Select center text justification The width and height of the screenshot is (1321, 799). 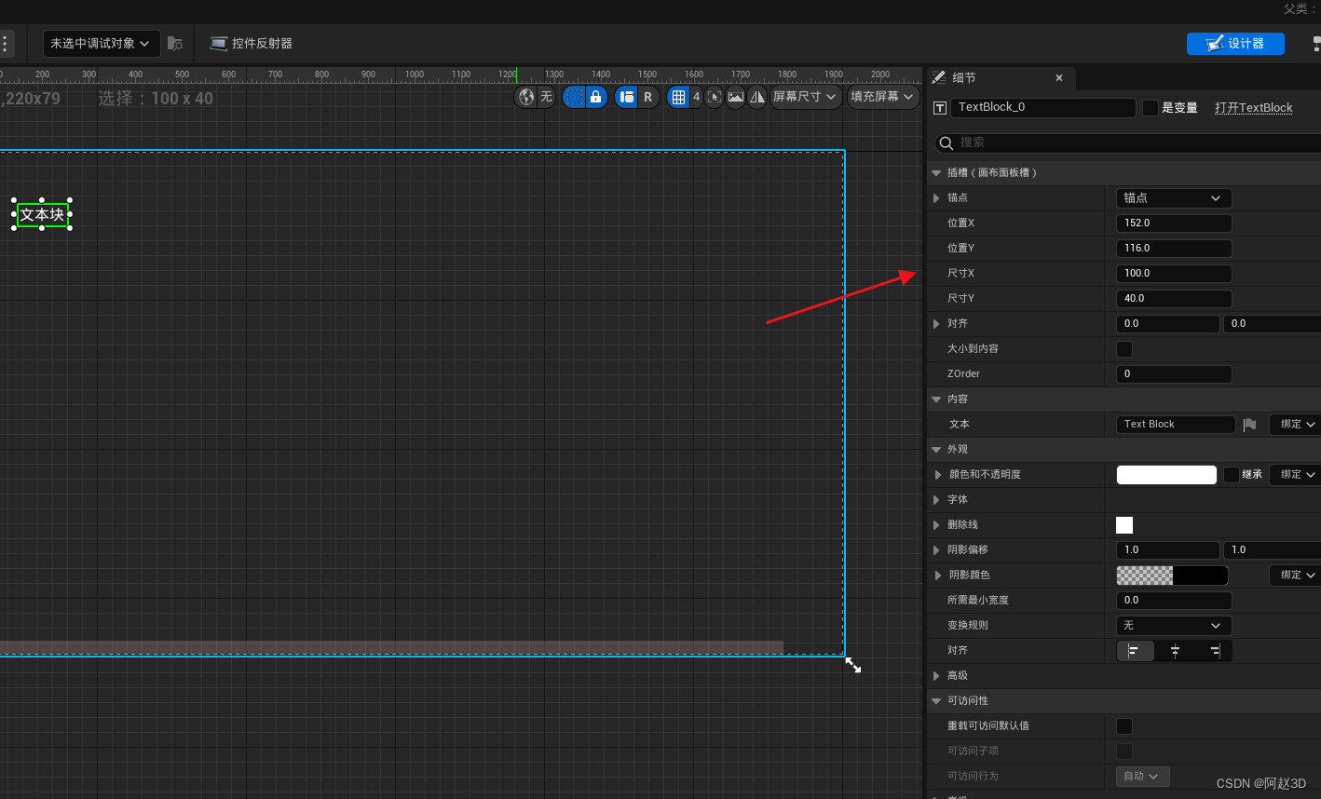pyautogui.click(x=1175, y=651)
